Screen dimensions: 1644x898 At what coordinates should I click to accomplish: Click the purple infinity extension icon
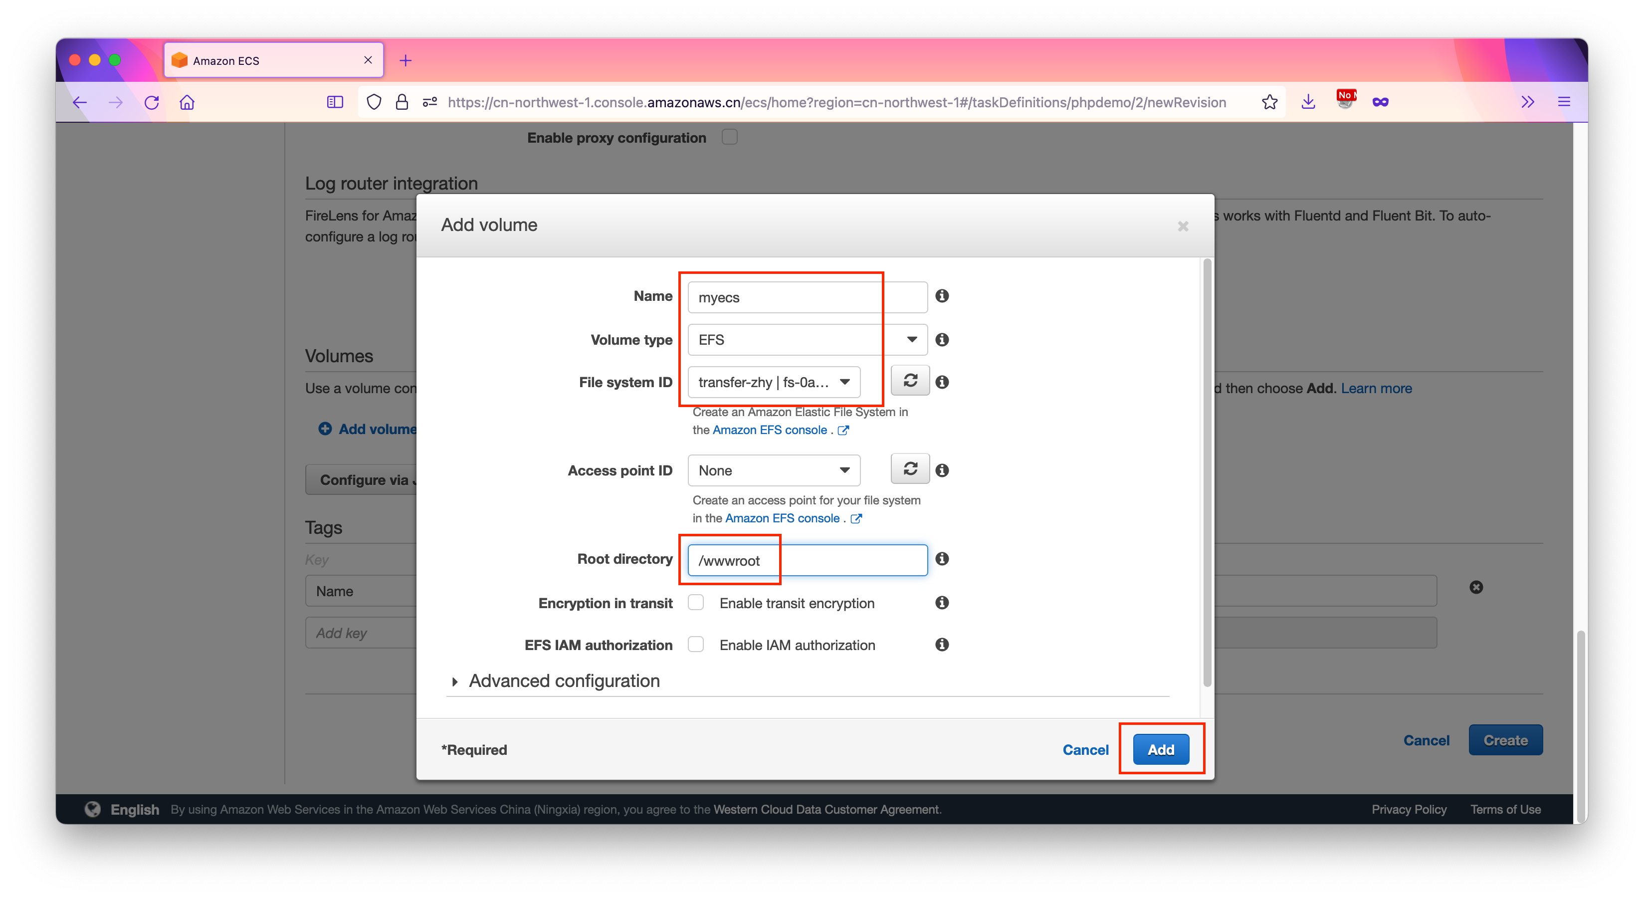click(x=1381, y=102)
